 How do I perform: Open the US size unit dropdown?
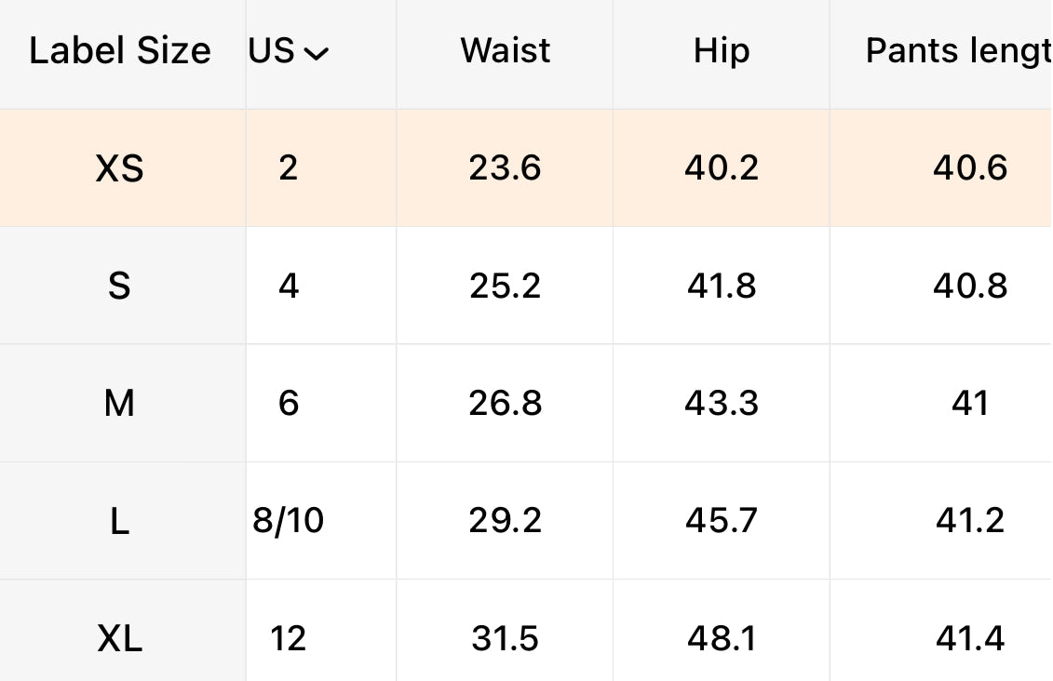(x=289, y=52)
